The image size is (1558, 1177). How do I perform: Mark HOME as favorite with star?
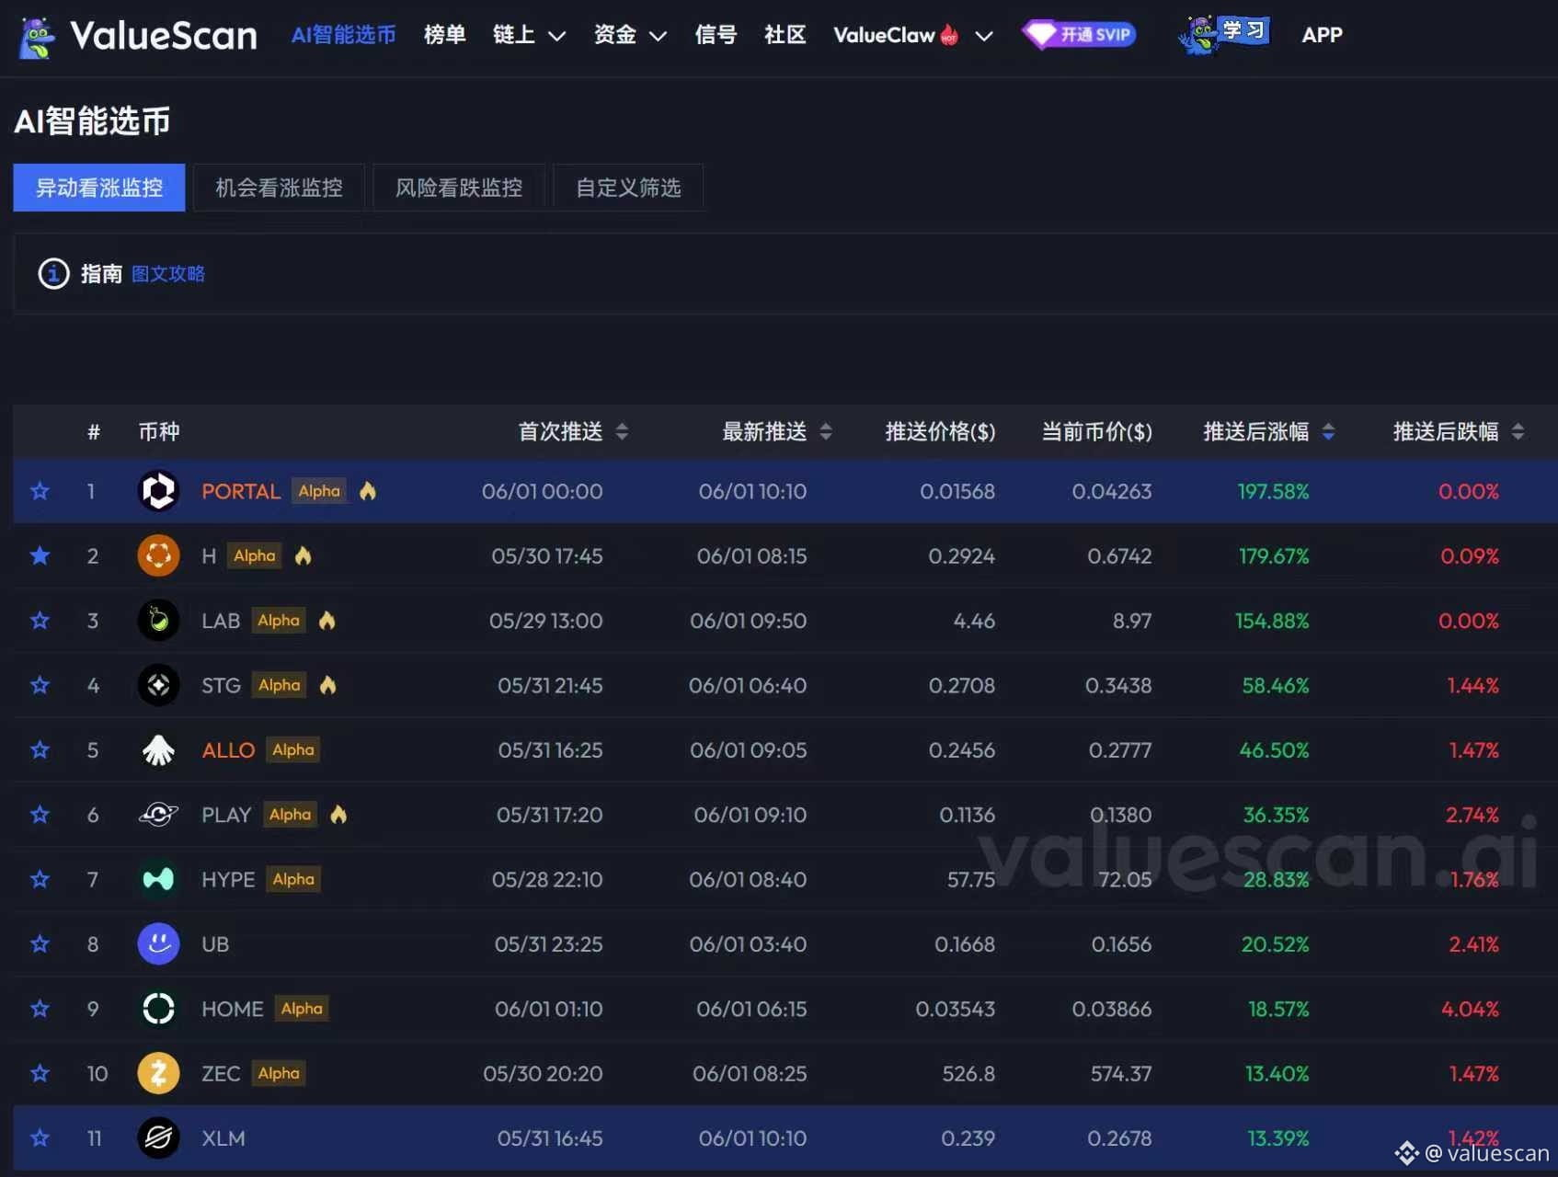(x=40, y=1009)
